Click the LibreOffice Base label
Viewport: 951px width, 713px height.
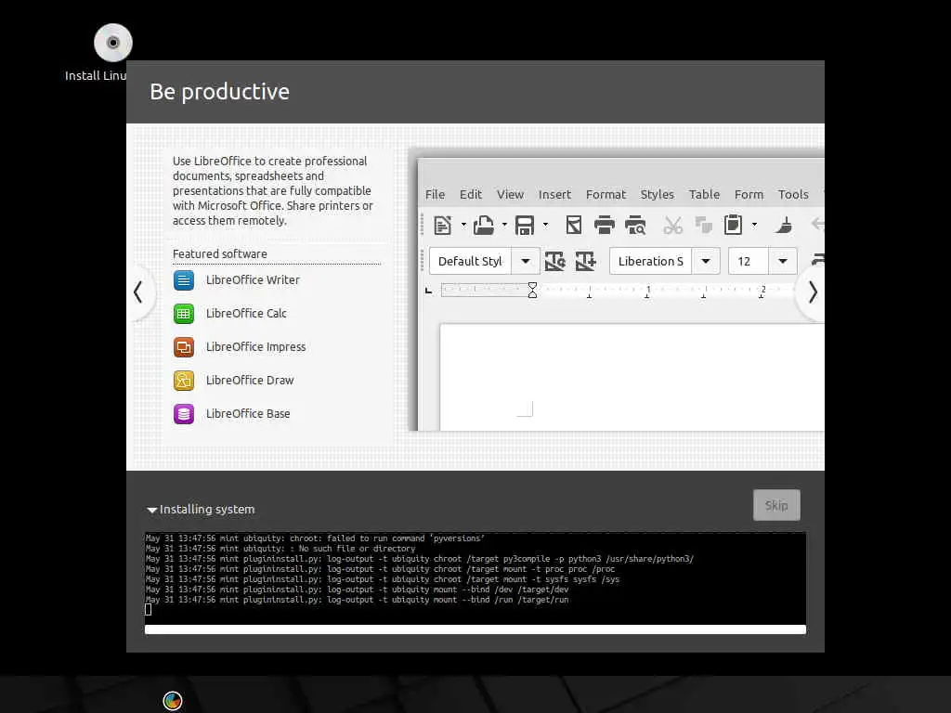(248, 413)
